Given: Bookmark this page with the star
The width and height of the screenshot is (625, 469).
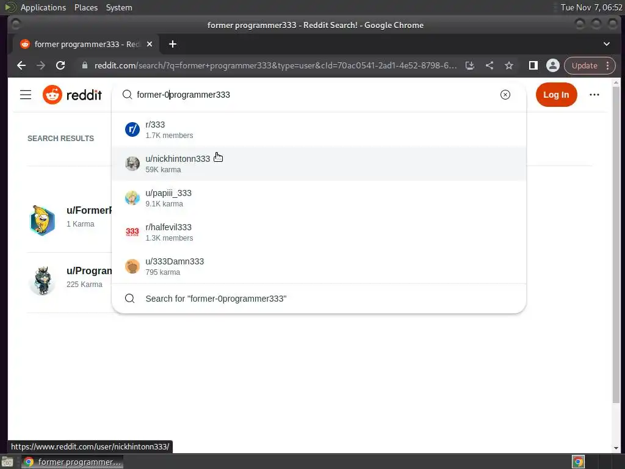Looking at the screenshot, I should click(509, 65).
